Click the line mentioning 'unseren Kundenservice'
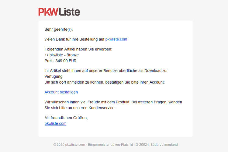 pos(80,108)
